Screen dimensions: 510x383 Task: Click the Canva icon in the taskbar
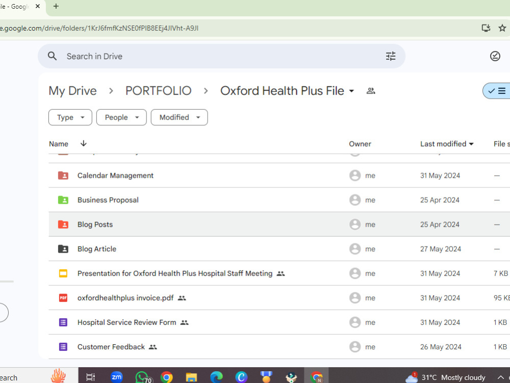click(241, 377)
